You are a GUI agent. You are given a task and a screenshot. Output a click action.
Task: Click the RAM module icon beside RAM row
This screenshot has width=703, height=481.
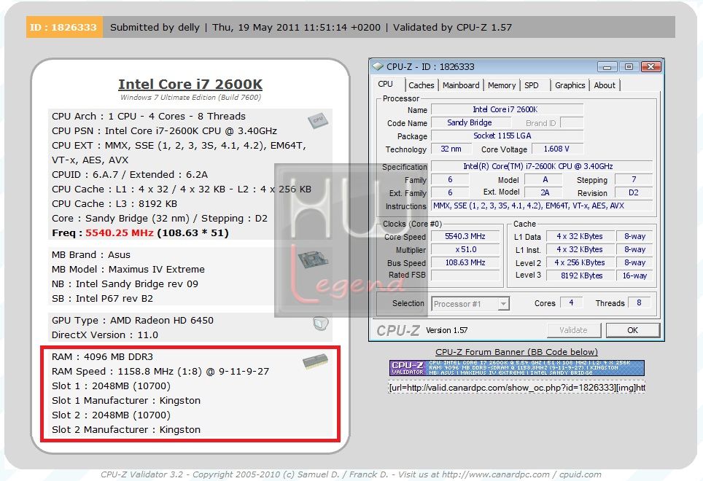[x=316, y=361]
